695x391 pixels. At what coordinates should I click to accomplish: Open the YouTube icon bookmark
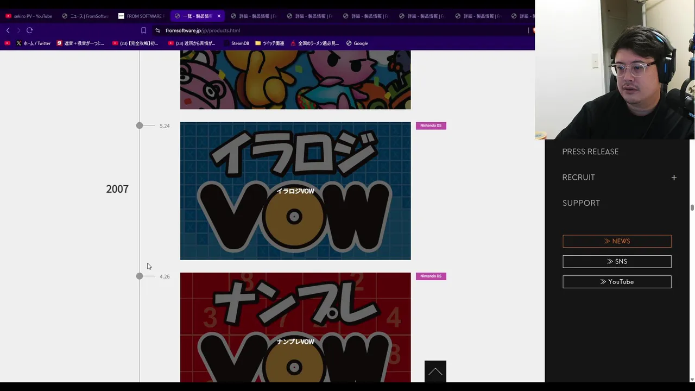[x=7, y=43]
